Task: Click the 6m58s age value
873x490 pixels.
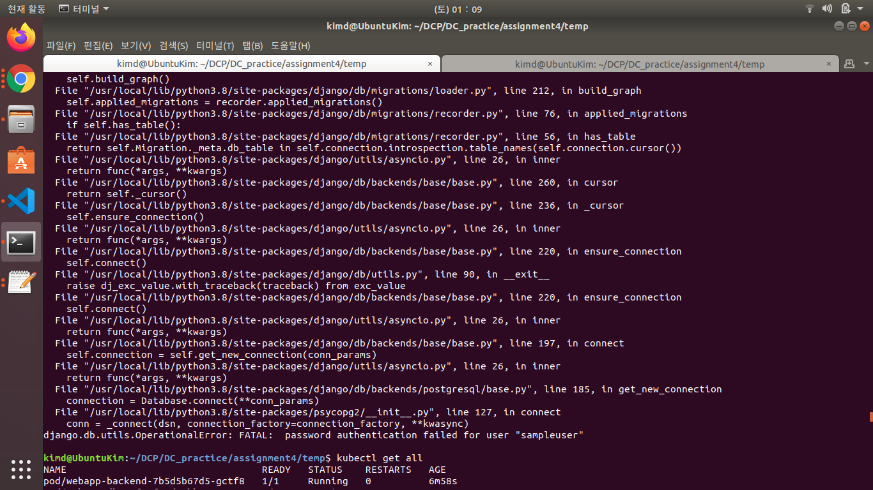Action: pyautogui.click(x=443, y=481)
